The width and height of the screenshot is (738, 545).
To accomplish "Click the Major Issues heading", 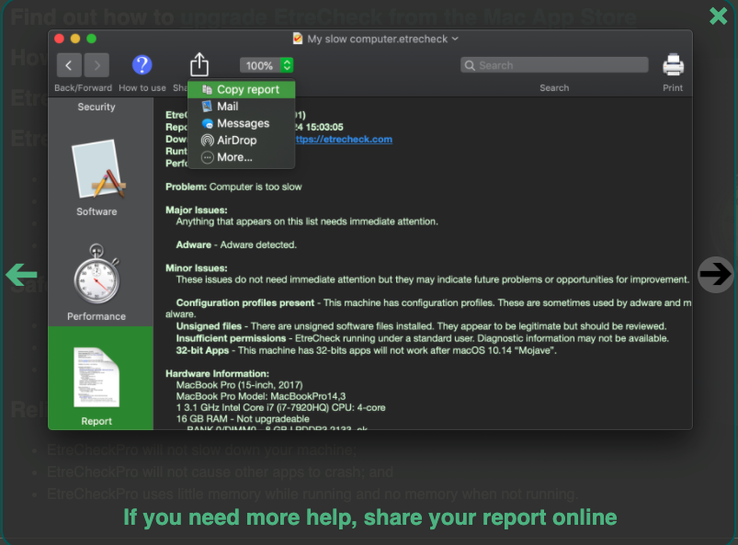I will click(197, 210).
